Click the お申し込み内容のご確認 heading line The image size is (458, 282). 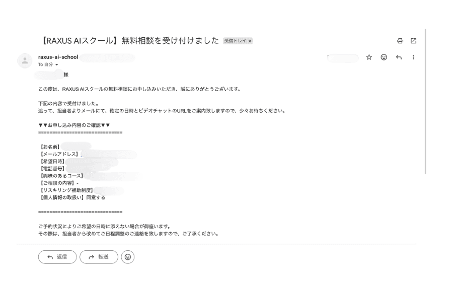click(x=74, y=125)
